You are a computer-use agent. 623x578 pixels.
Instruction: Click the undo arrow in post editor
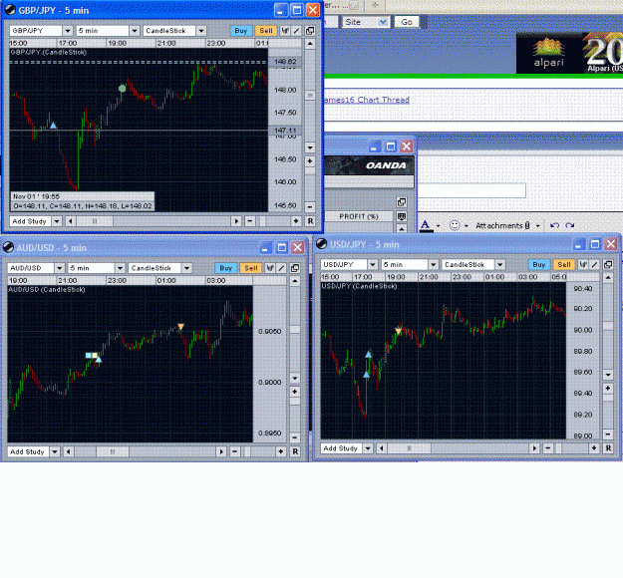[554, 225]
